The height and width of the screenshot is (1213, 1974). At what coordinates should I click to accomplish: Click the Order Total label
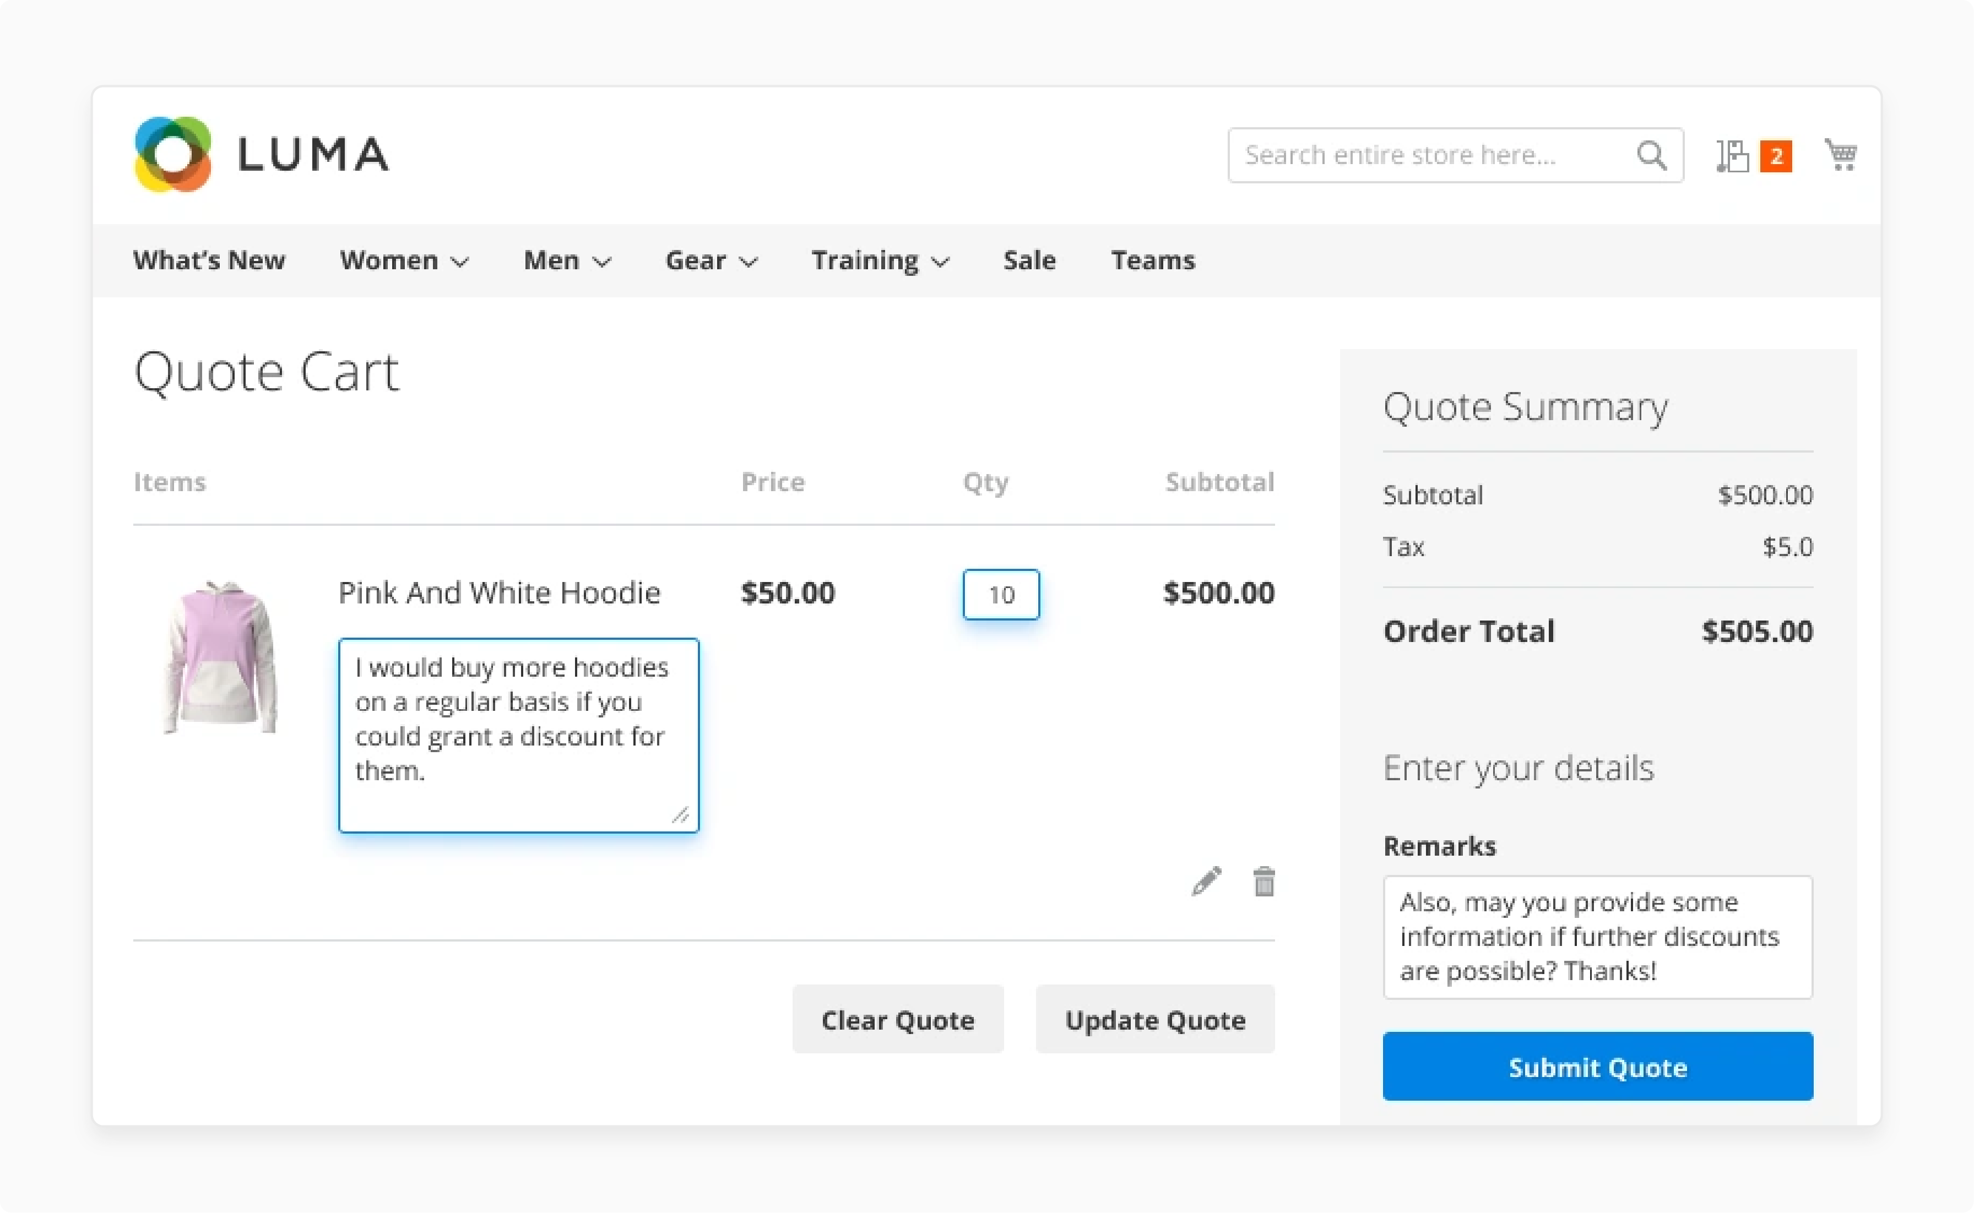(1468, 632)
